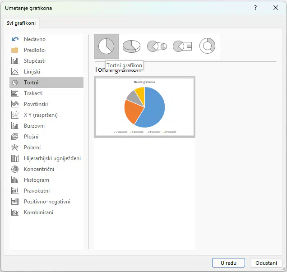Select Histogram category label
Image resolution: width=287 pixels, height=272 pixels.
[x=37, y=180]
